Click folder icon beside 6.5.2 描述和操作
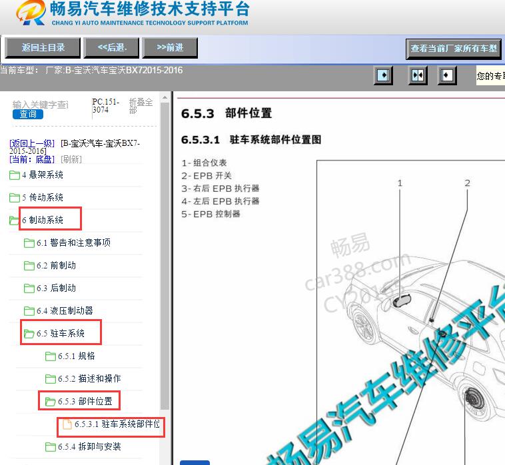Viewport: 505px width, 465px height. point(51,379)
